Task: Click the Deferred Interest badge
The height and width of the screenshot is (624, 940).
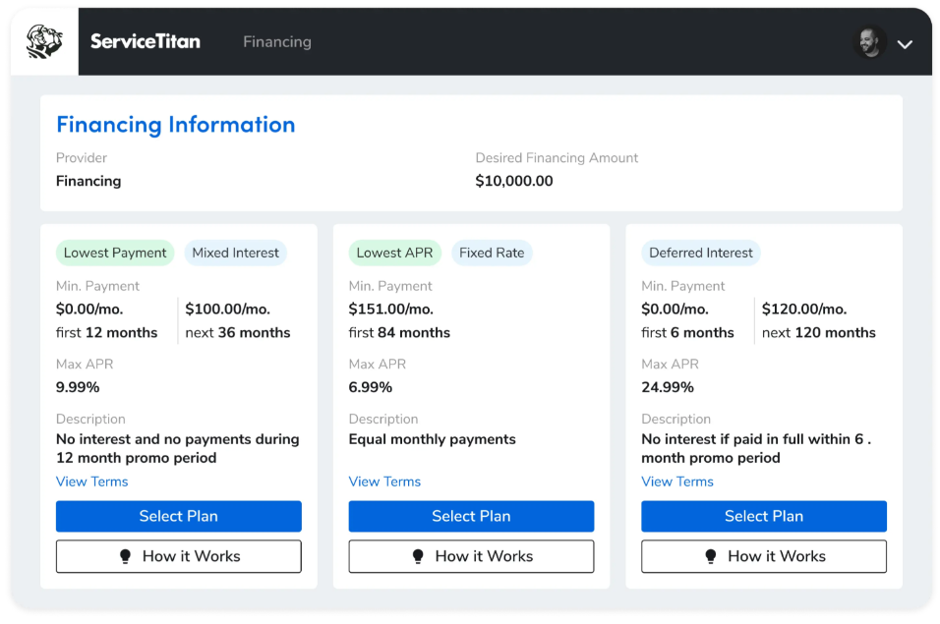Action: click(701, 253)
